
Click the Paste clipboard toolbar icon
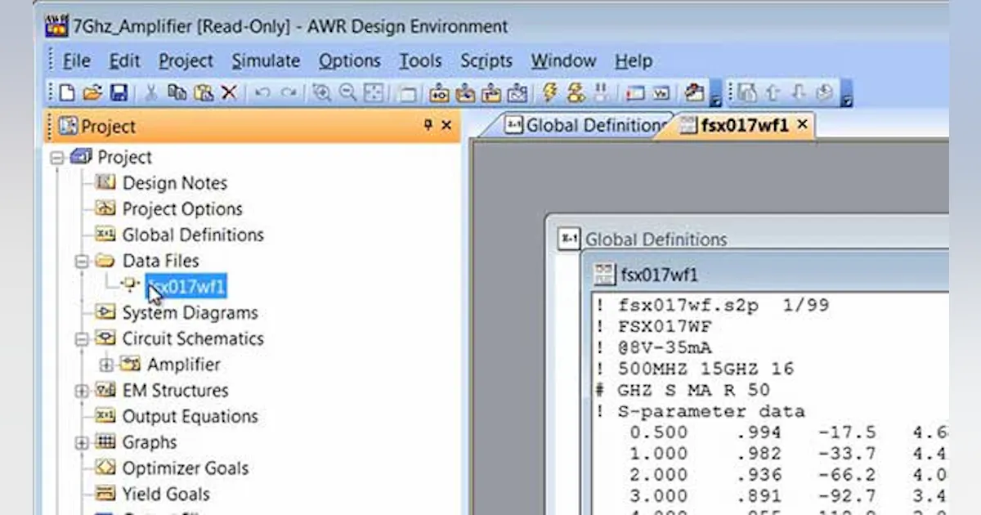[x=204, y=93]
